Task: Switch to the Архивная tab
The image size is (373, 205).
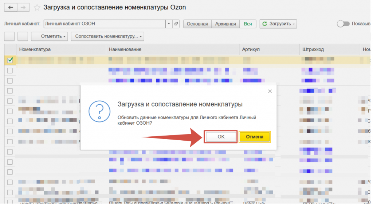Action: (225, 24)
